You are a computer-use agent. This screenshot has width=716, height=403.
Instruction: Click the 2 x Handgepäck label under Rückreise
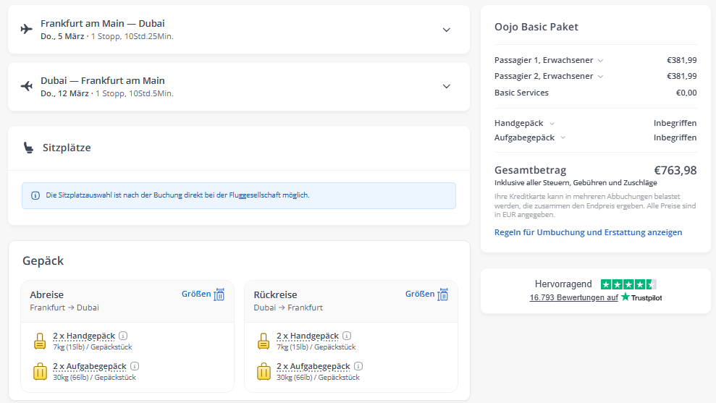point(308,336)
